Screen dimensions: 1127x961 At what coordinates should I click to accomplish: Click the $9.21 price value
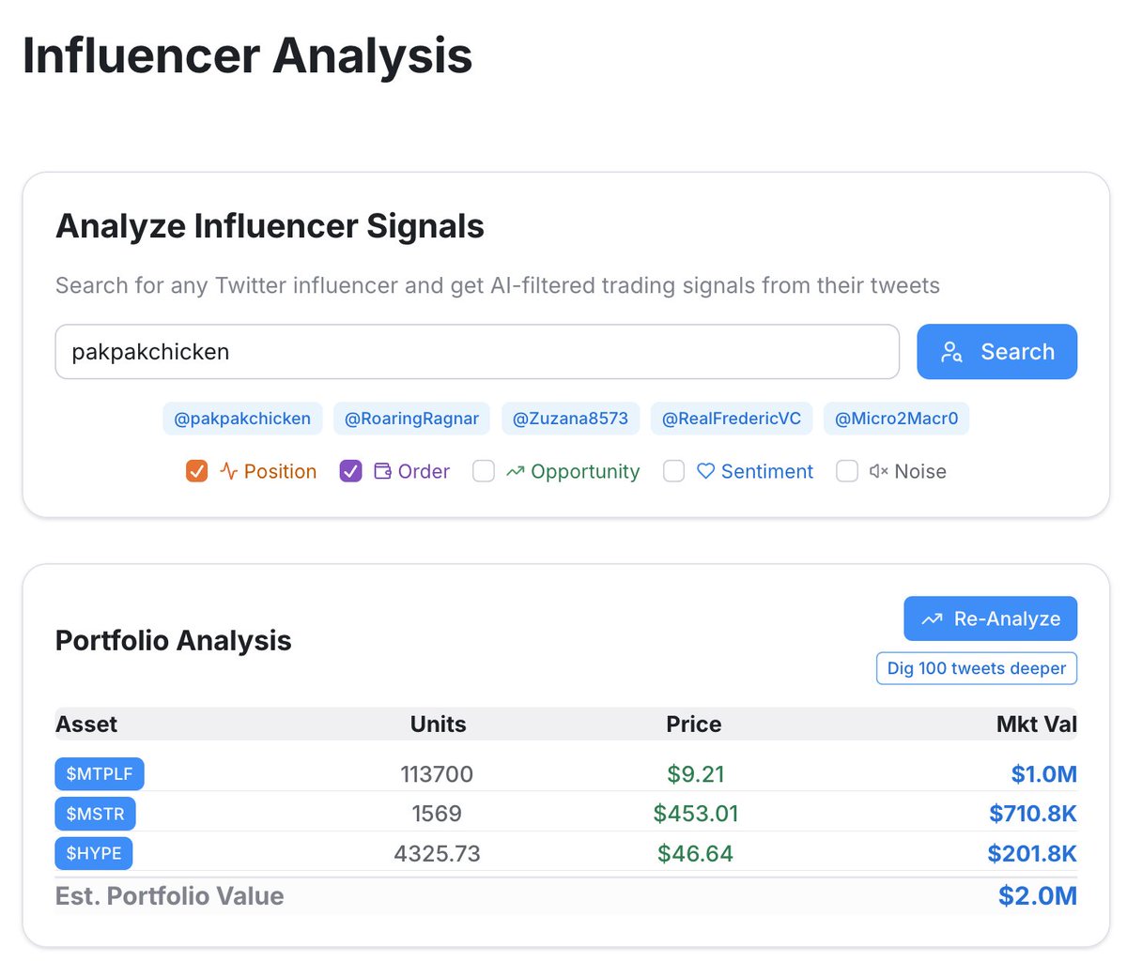tap(696, 774)
